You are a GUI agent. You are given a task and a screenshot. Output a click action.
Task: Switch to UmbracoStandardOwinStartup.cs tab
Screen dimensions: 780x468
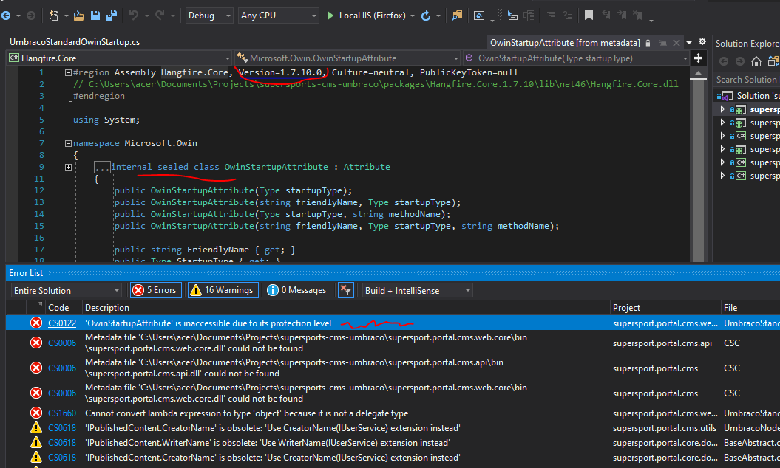[75, 43]
